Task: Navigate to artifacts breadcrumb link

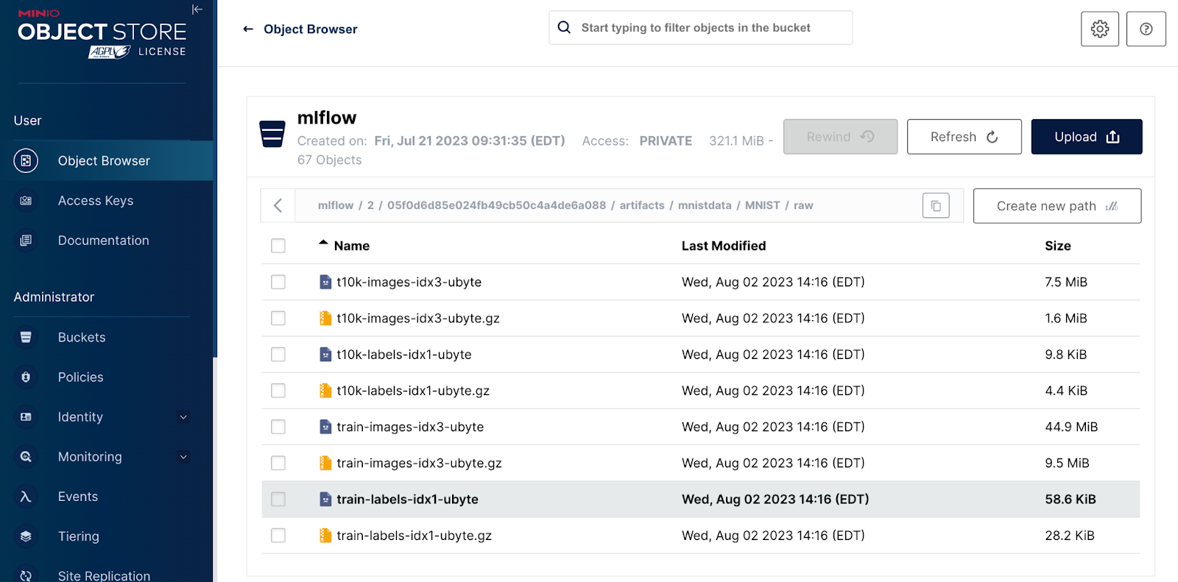Action: coord(642,205)
